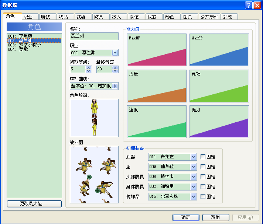
Task: Toggle 固定 checkbox for 装饰品
Action: point(203,197)
